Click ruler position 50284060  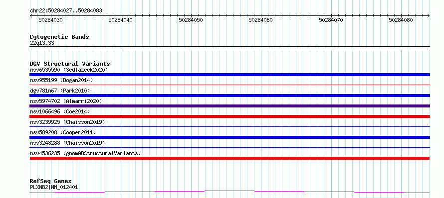pyautogui.click(x=261, y=20)
